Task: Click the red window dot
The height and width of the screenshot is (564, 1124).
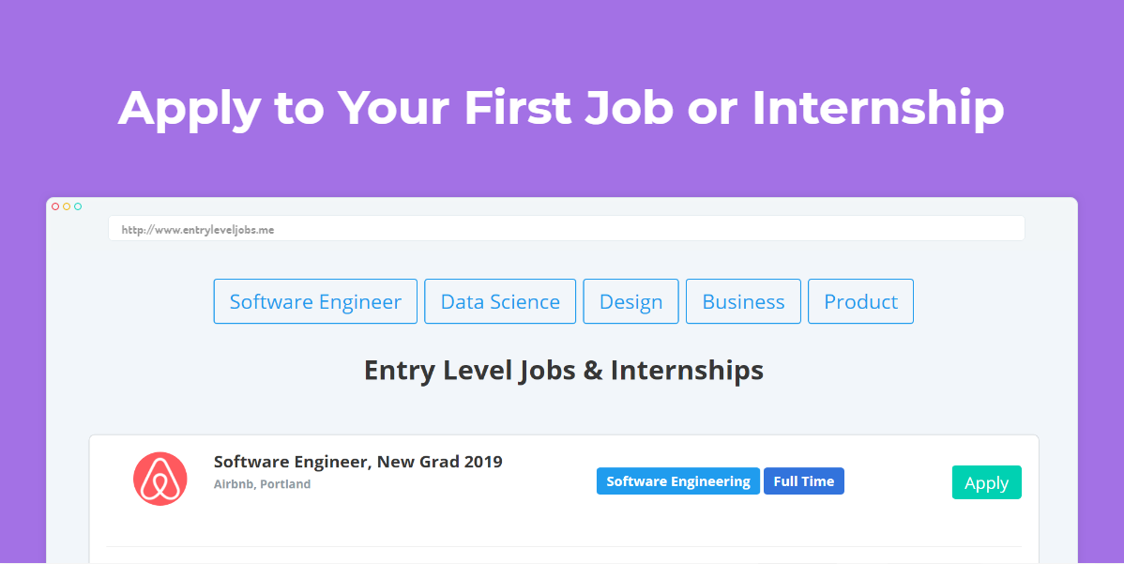Action: 55,206
